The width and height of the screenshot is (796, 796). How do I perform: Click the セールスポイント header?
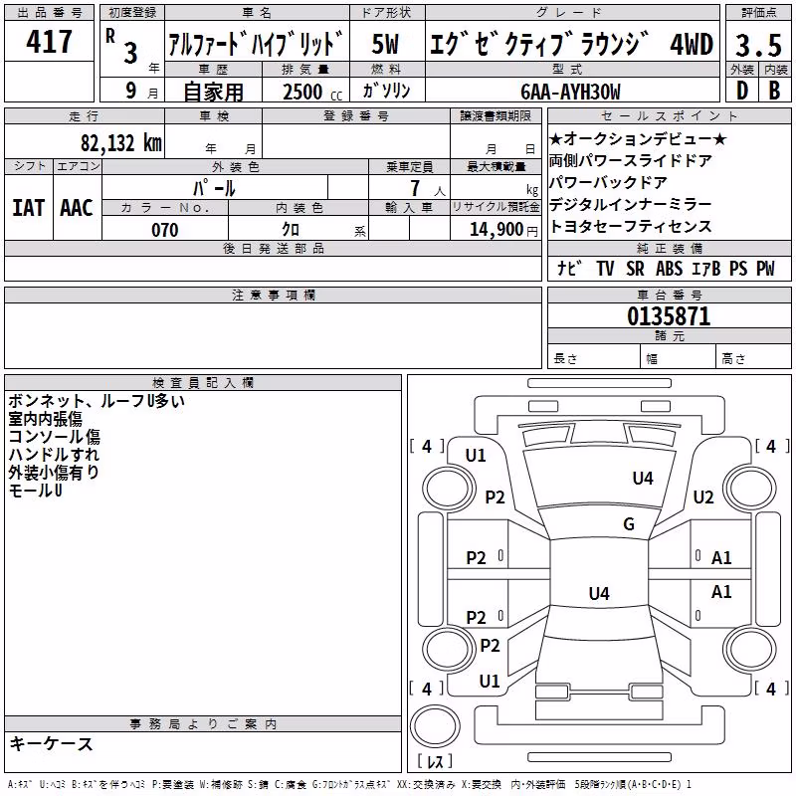coord(669,116)
